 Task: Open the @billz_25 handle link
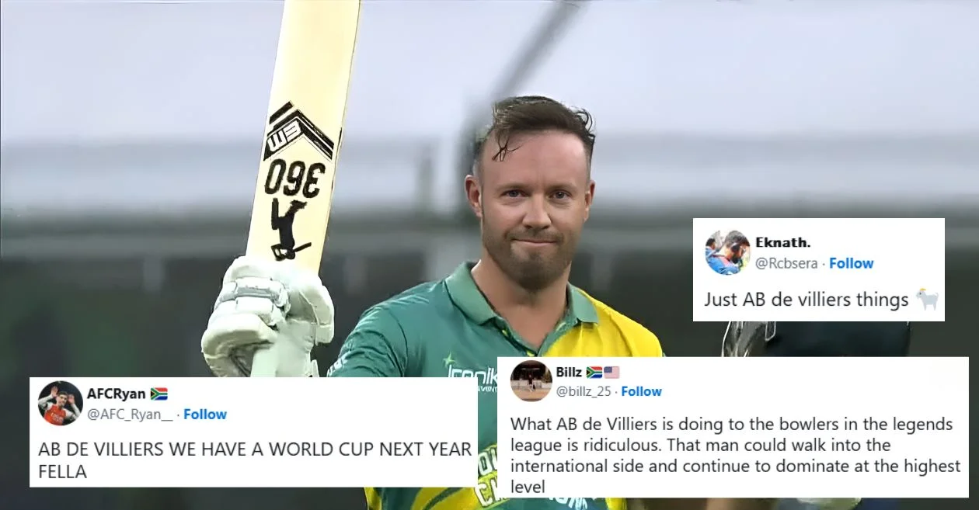(x=583, y=391)
